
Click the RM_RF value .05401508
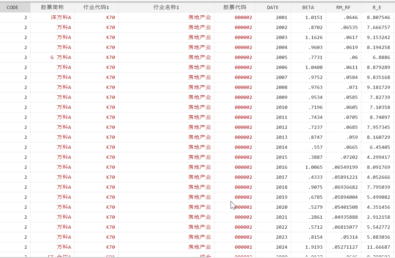[x=343, y=207]
